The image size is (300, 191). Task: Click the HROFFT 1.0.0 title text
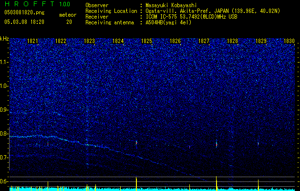tap(37, 4)
